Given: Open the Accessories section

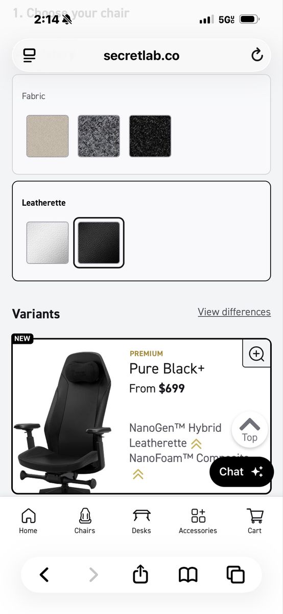Looking at the screenshot, I should pos(198,521).
